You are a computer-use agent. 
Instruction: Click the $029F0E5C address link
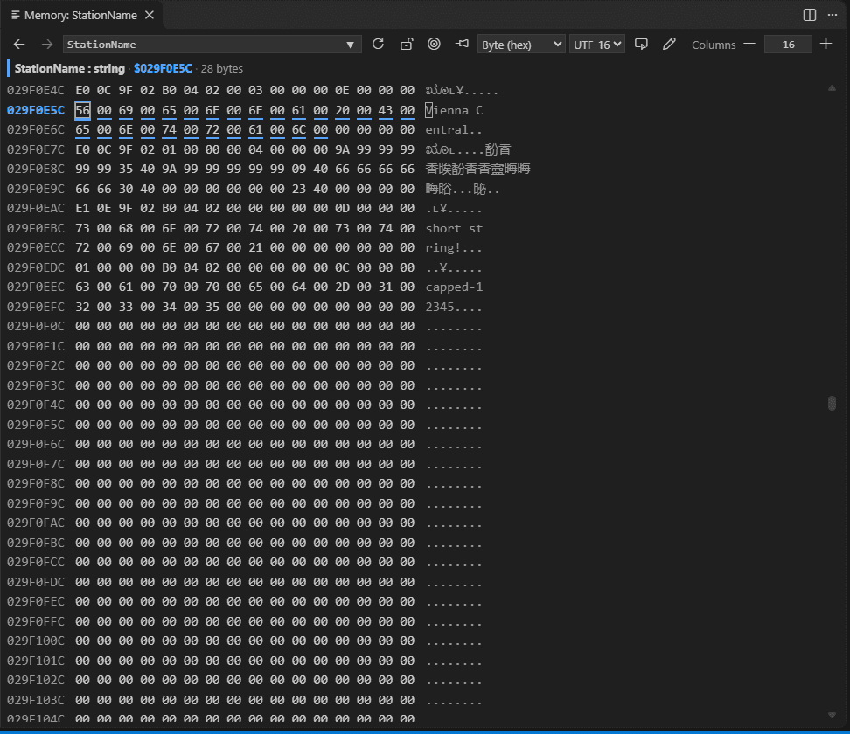click(163, 69)
